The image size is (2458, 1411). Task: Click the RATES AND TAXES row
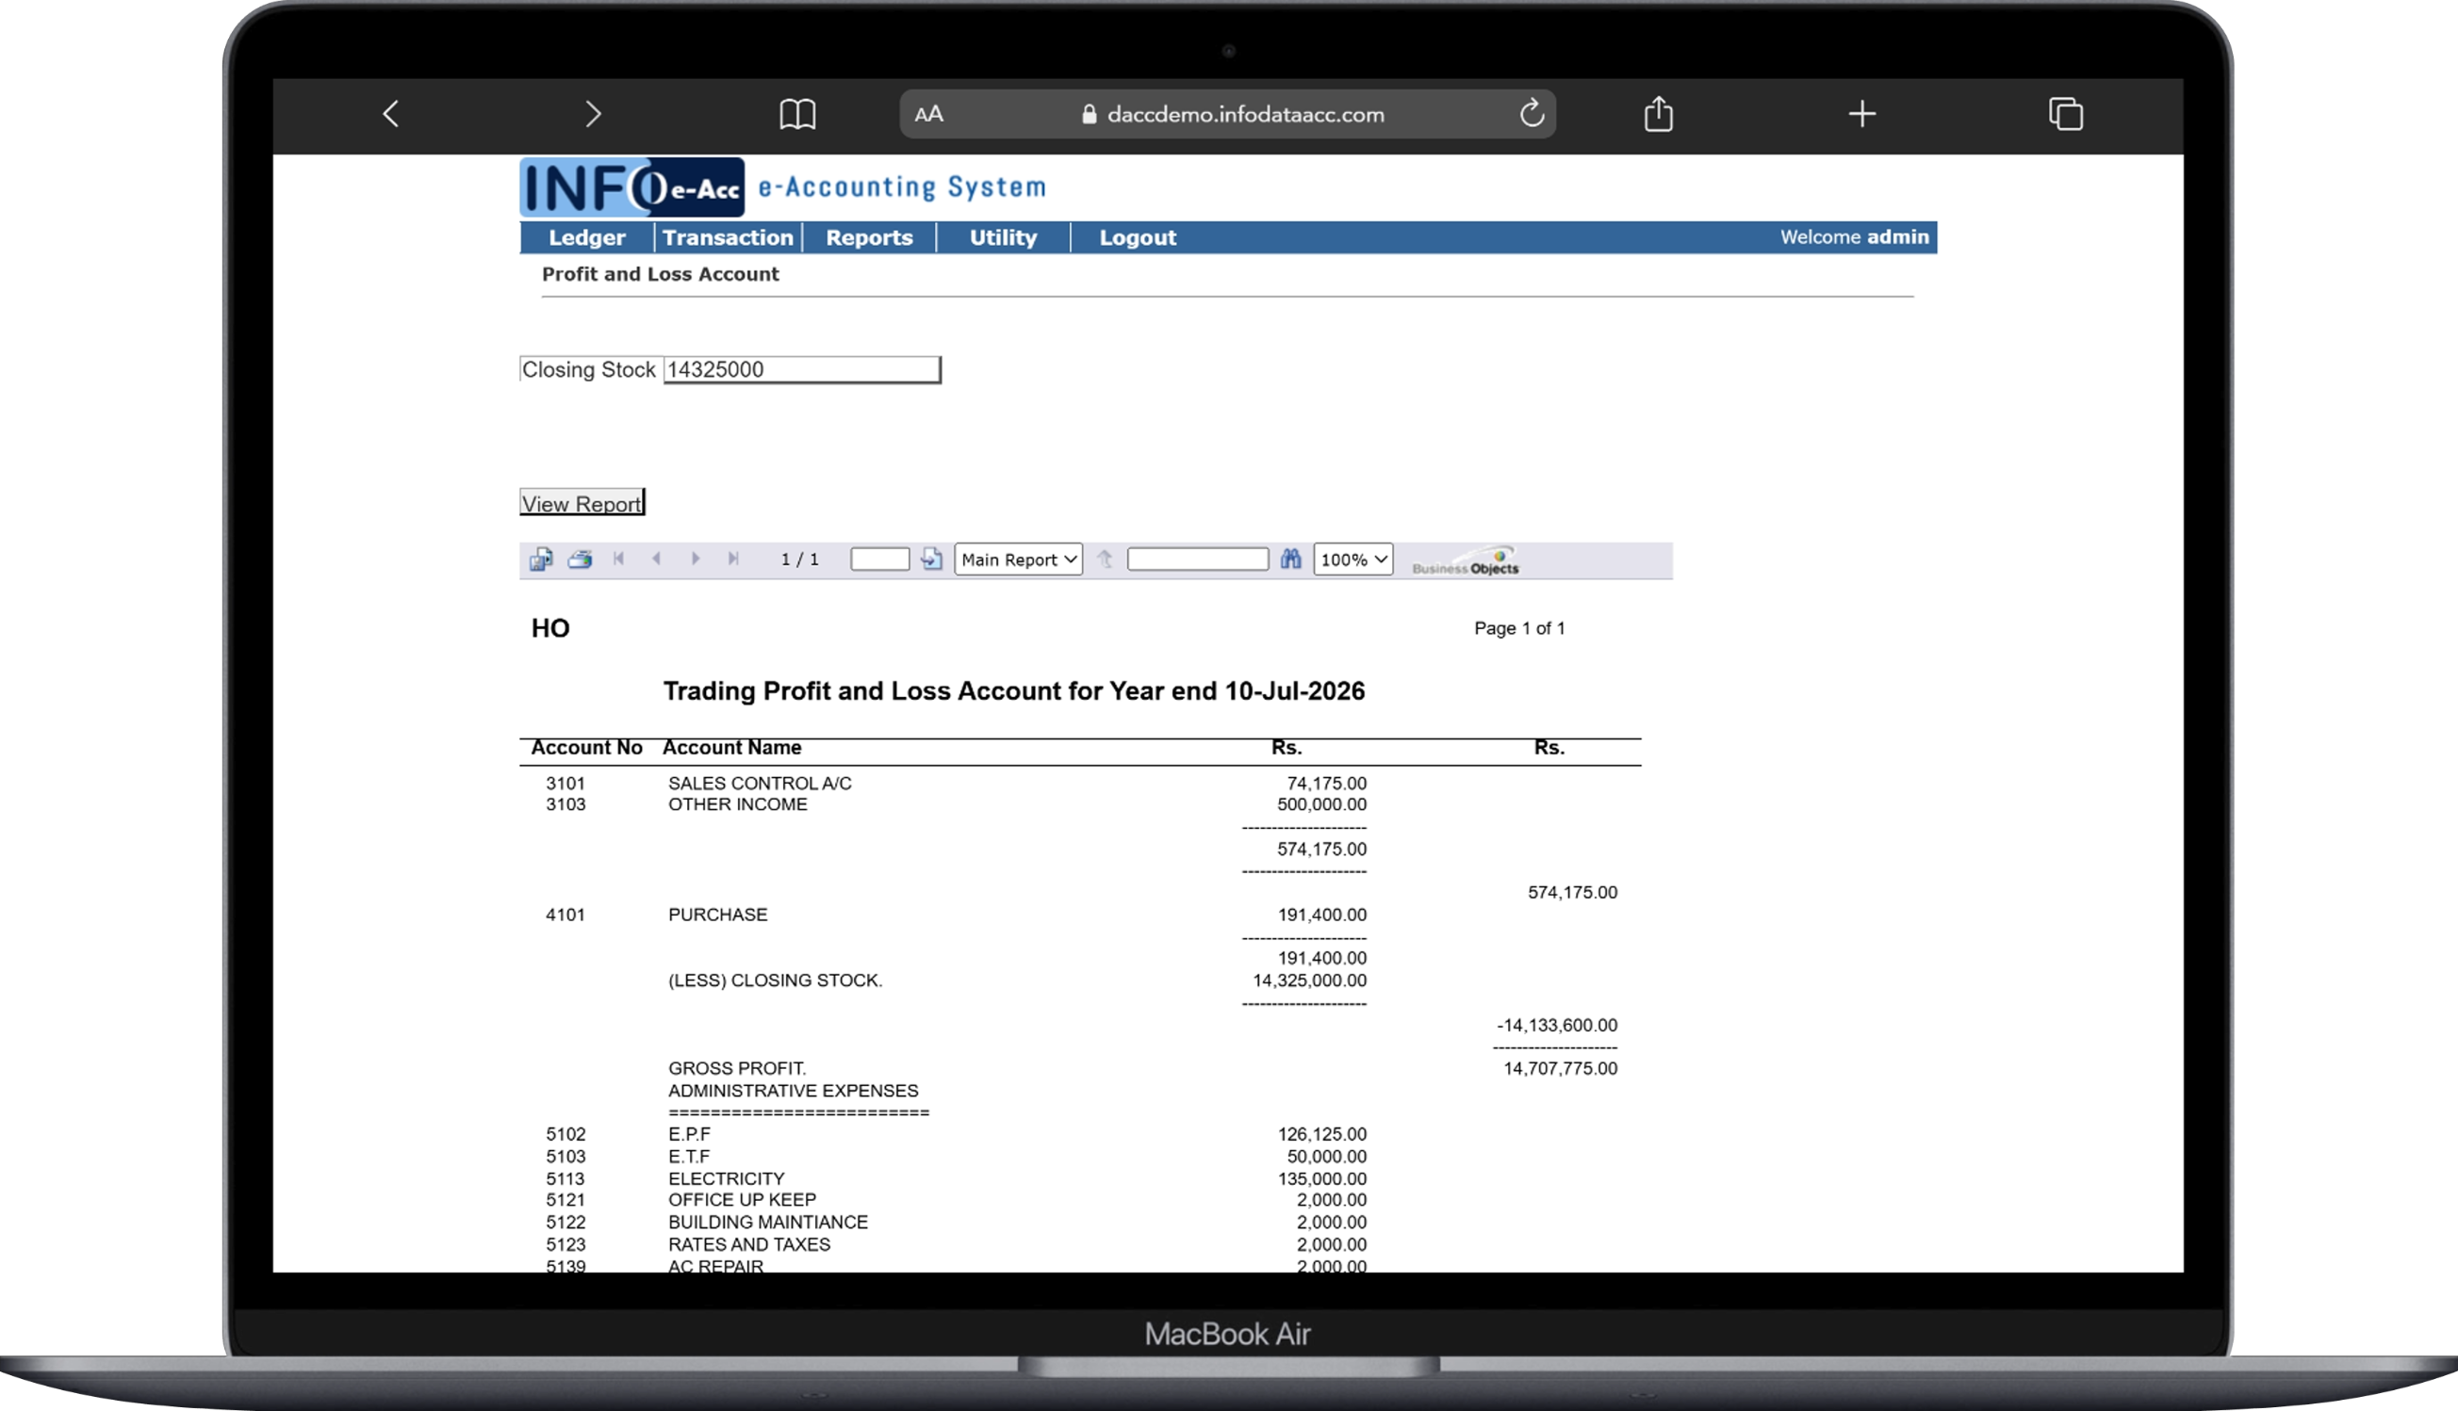956,1244
